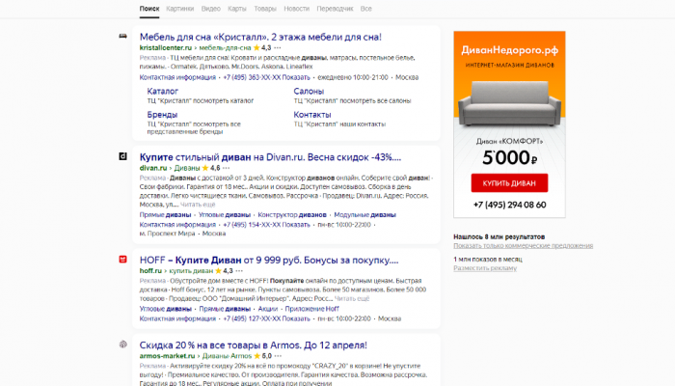
Task: Open the Каталог sitelink of Kristall
Action: [163, 91]
